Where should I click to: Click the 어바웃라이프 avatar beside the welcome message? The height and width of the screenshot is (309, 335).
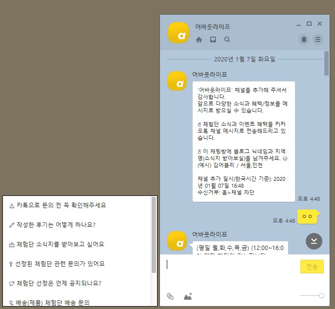[x=177, y=81]
